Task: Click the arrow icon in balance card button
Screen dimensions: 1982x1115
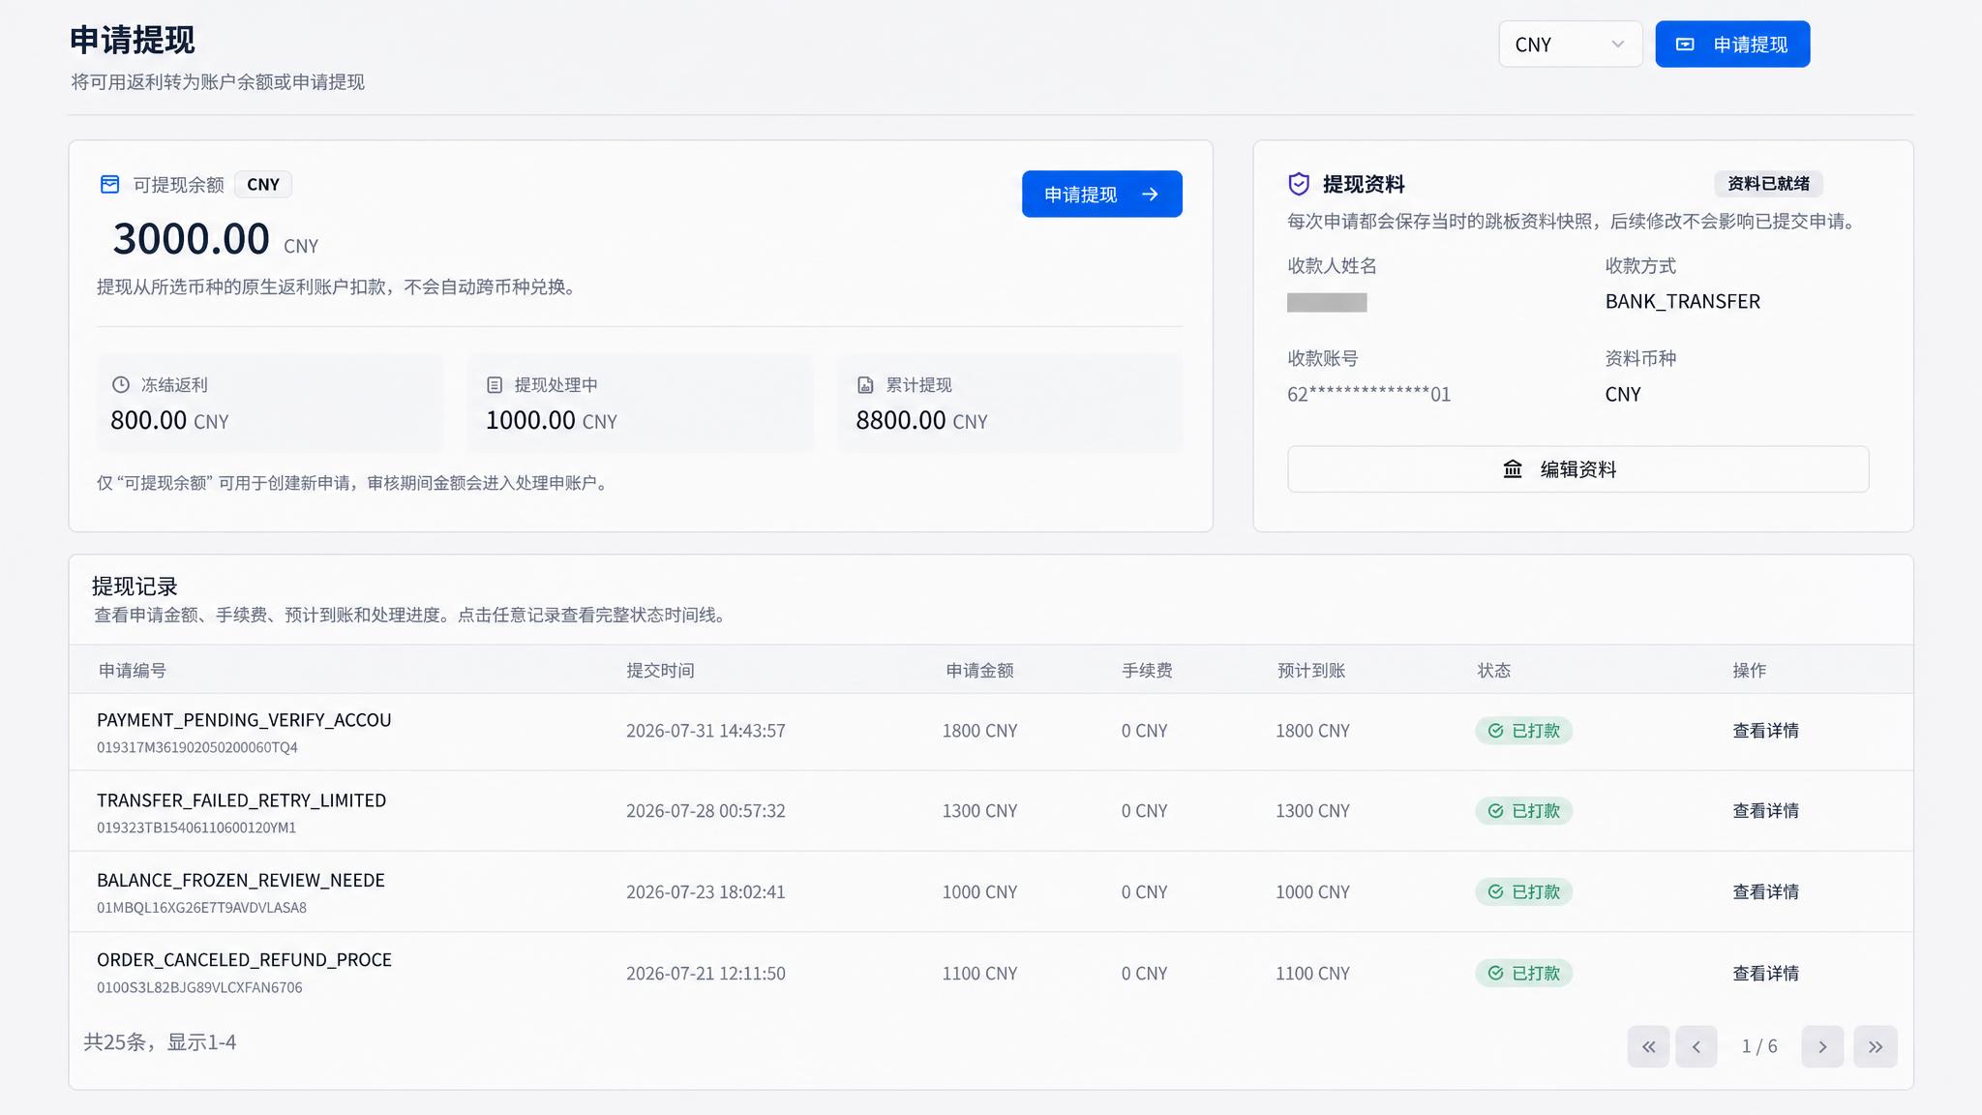Action: click(x=1150, y=195)
